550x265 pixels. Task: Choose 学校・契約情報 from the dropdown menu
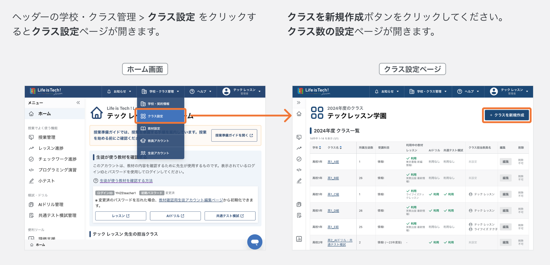click(160, 104)
